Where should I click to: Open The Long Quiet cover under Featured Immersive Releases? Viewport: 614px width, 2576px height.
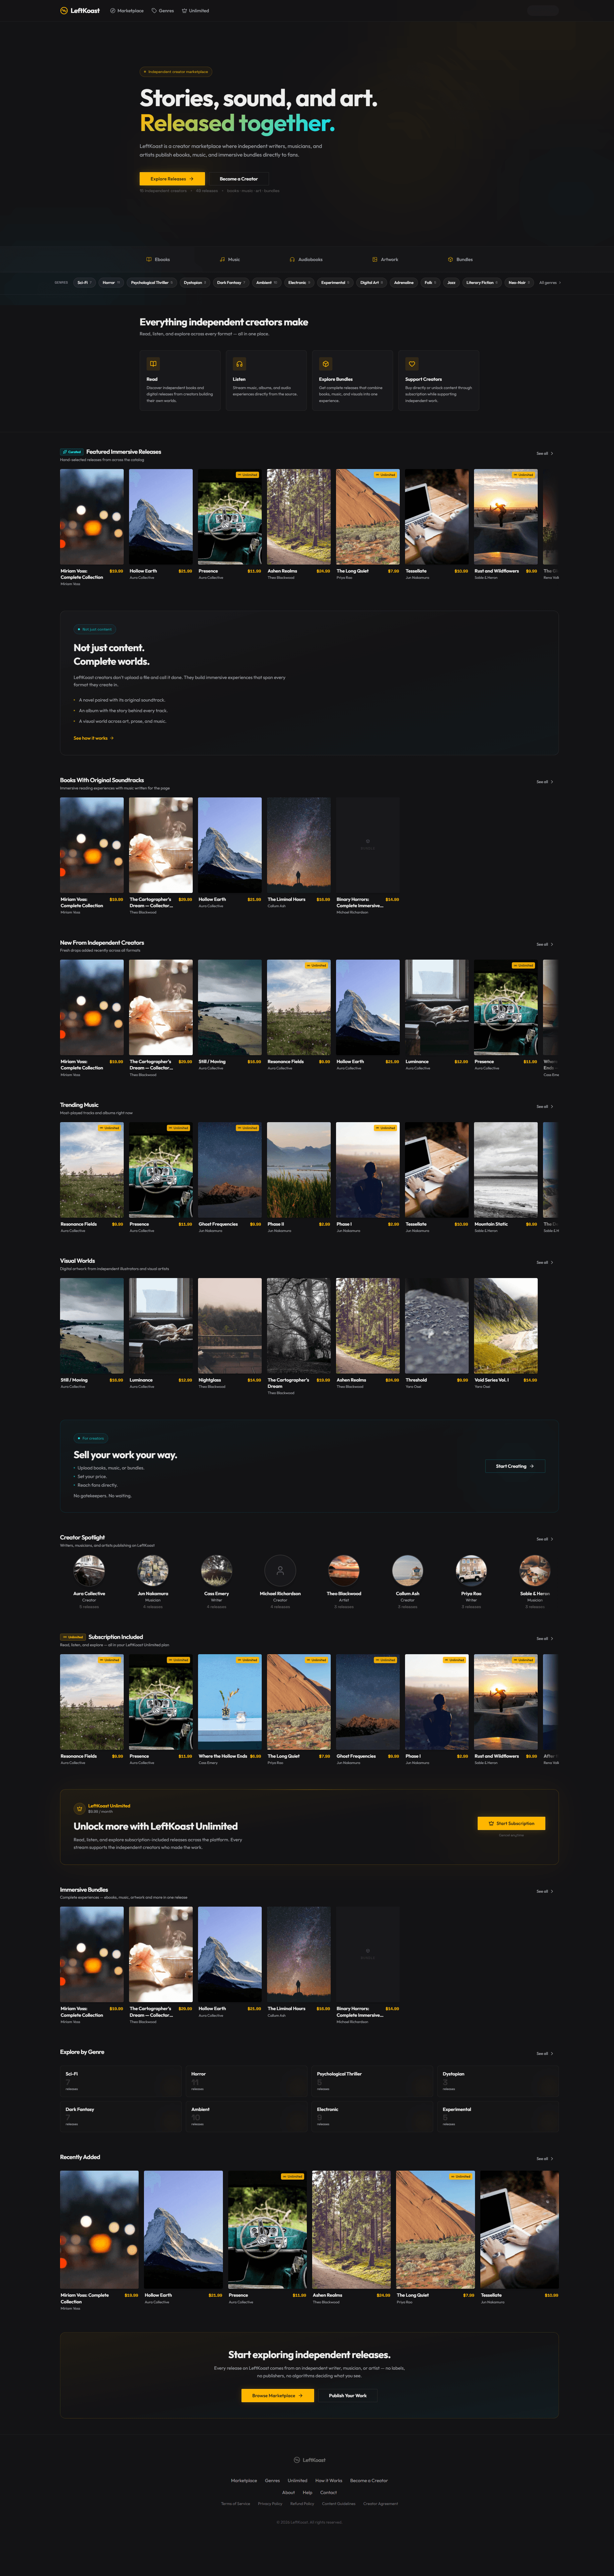[x=368, y=517]
